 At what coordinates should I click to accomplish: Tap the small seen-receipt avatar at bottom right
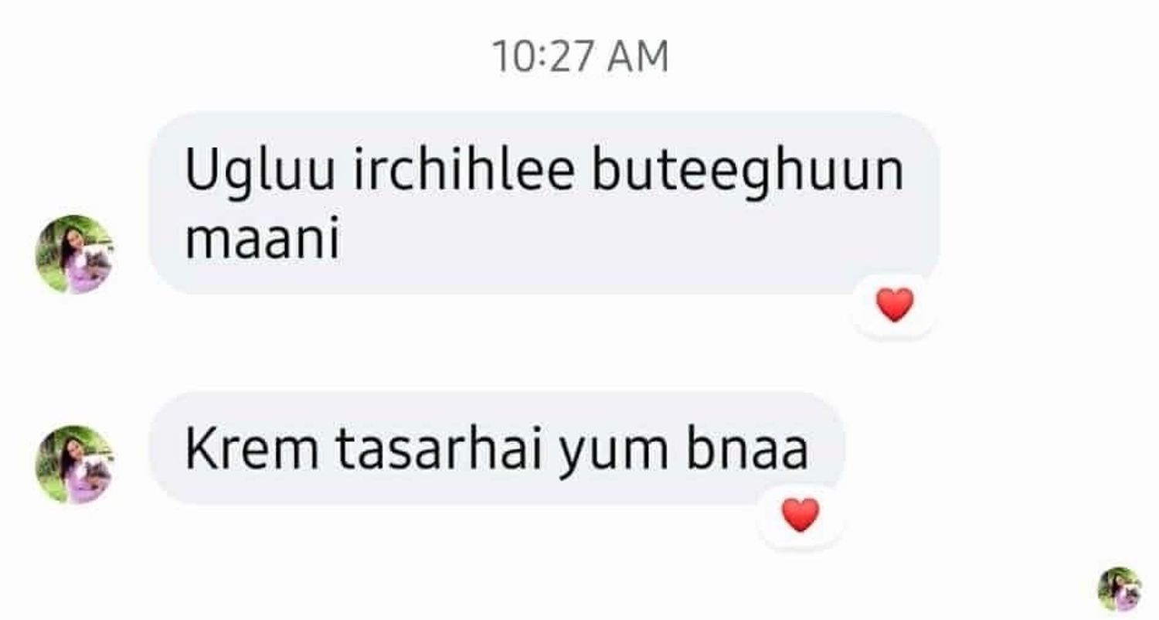click(1120, 589)
